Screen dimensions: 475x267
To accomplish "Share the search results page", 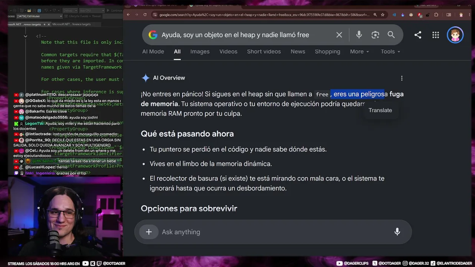I will coord(418,35).
